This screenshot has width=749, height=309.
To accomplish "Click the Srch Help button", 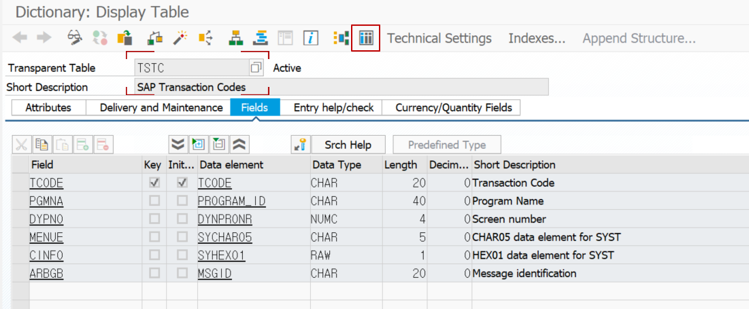I will [x=348, y=145].
